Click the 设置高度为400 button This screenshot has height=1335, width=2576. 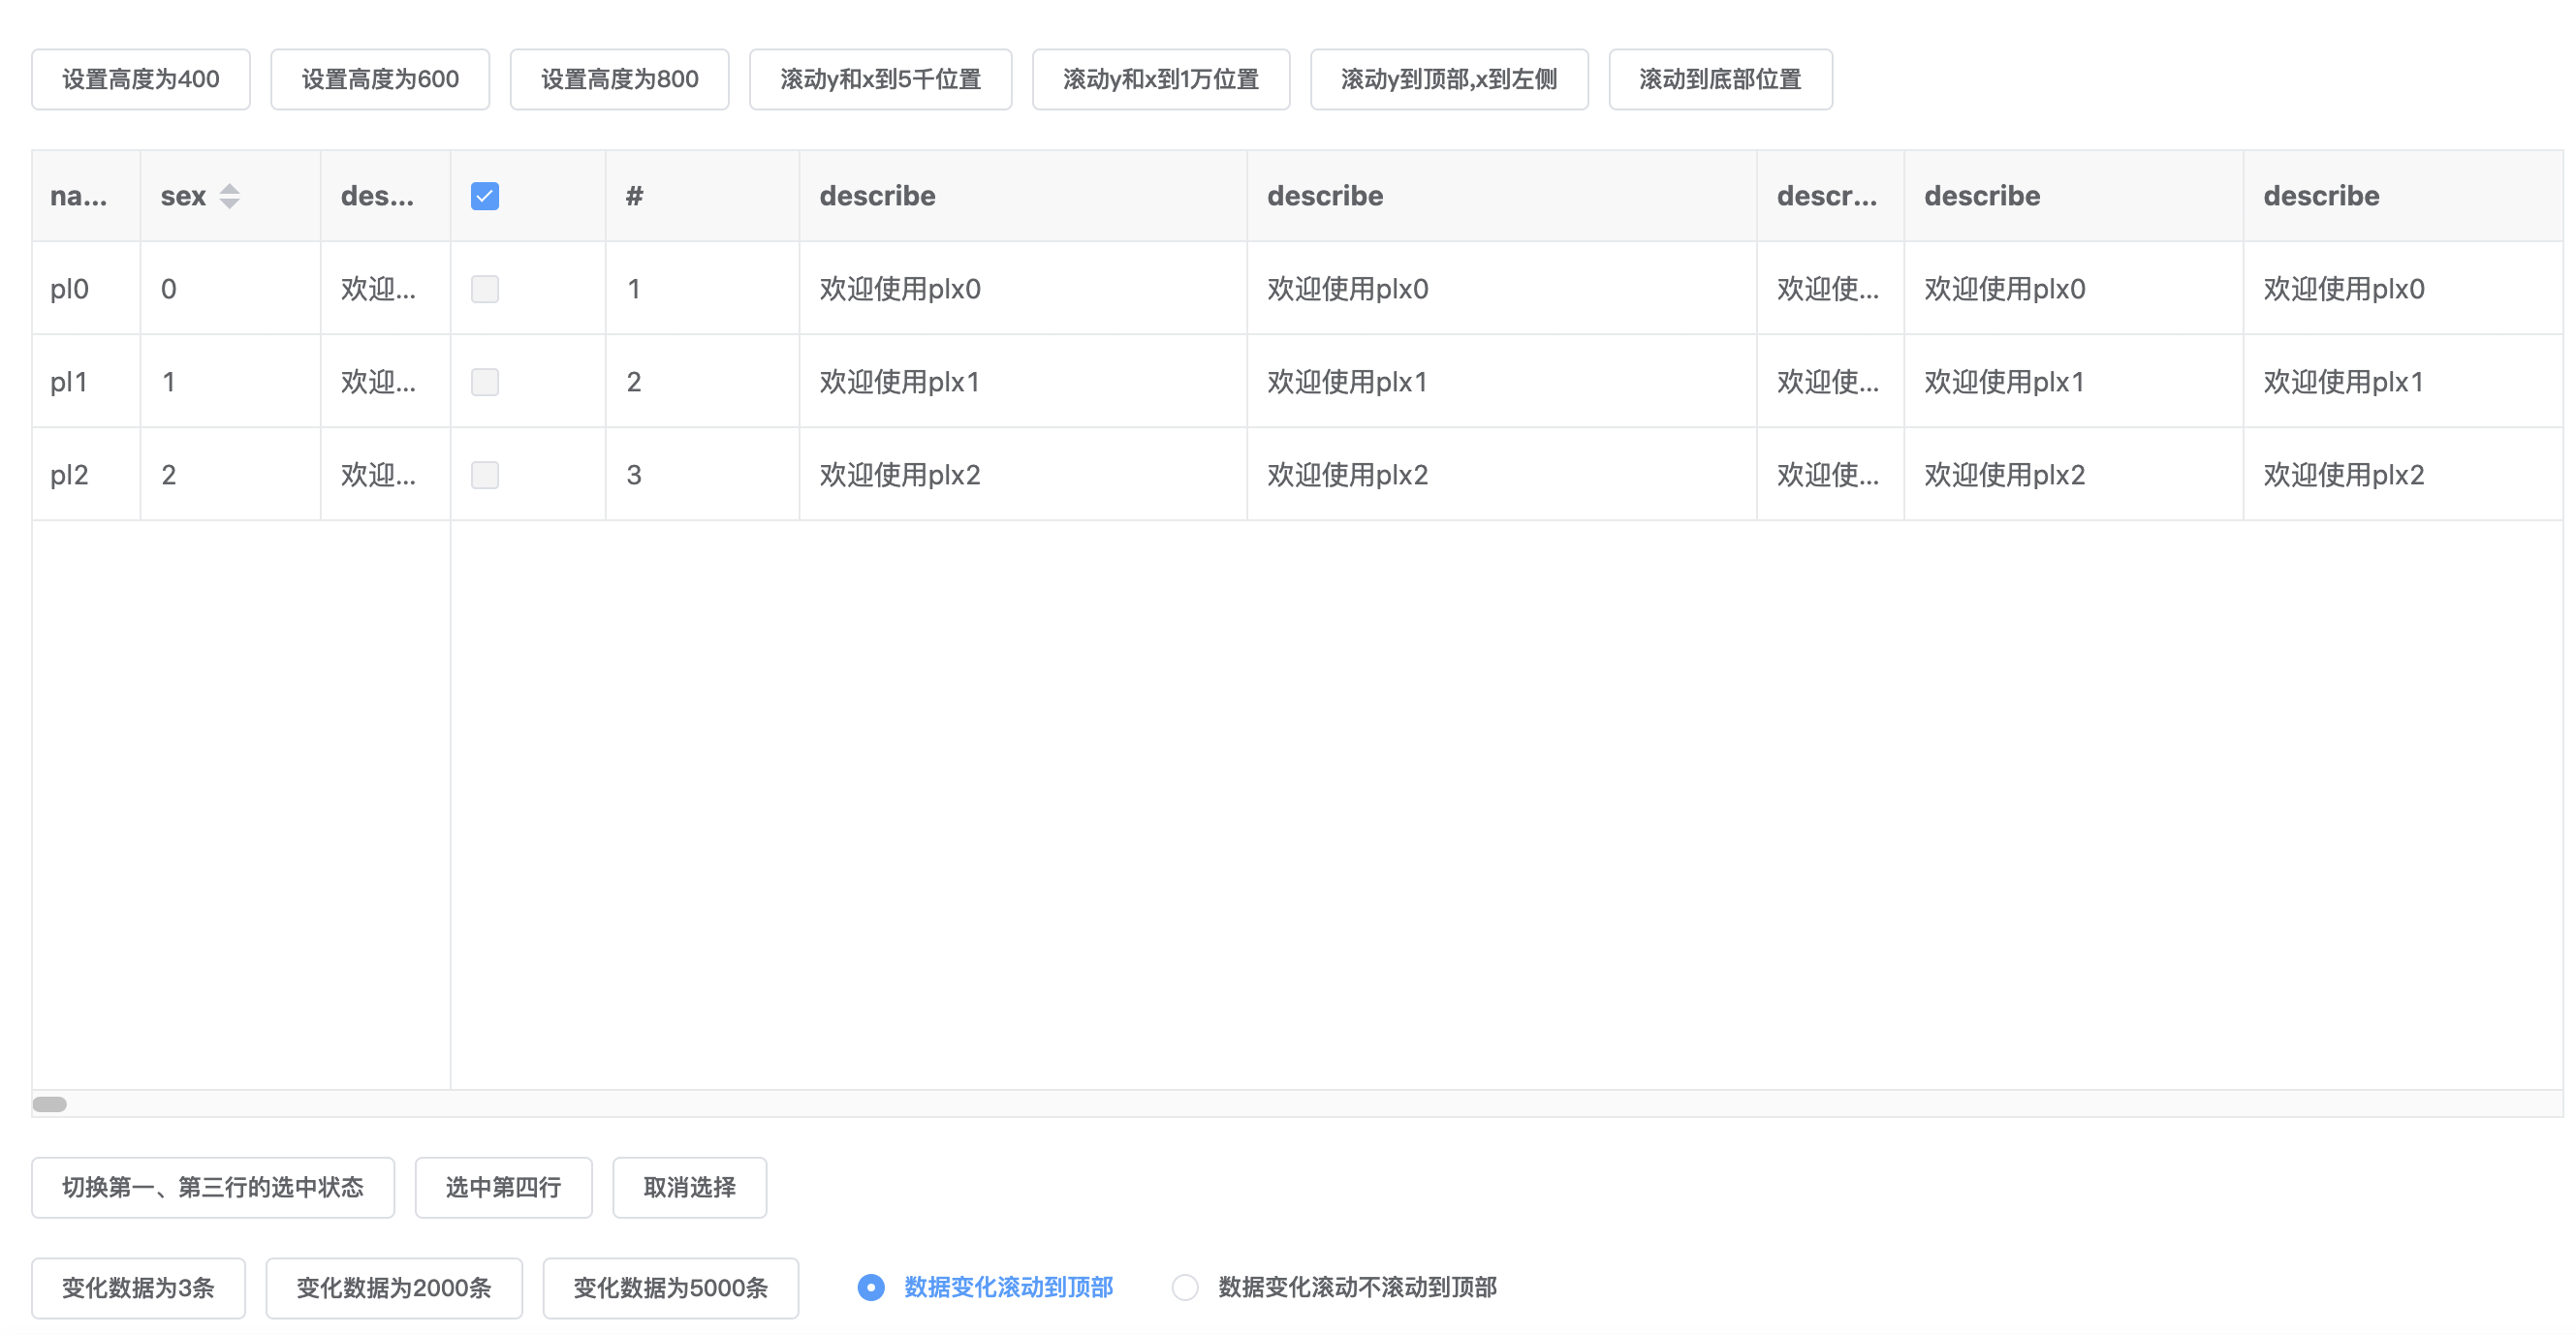click(140, 79)
